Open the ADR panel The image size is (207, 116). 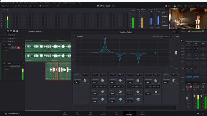click(56, 6)
